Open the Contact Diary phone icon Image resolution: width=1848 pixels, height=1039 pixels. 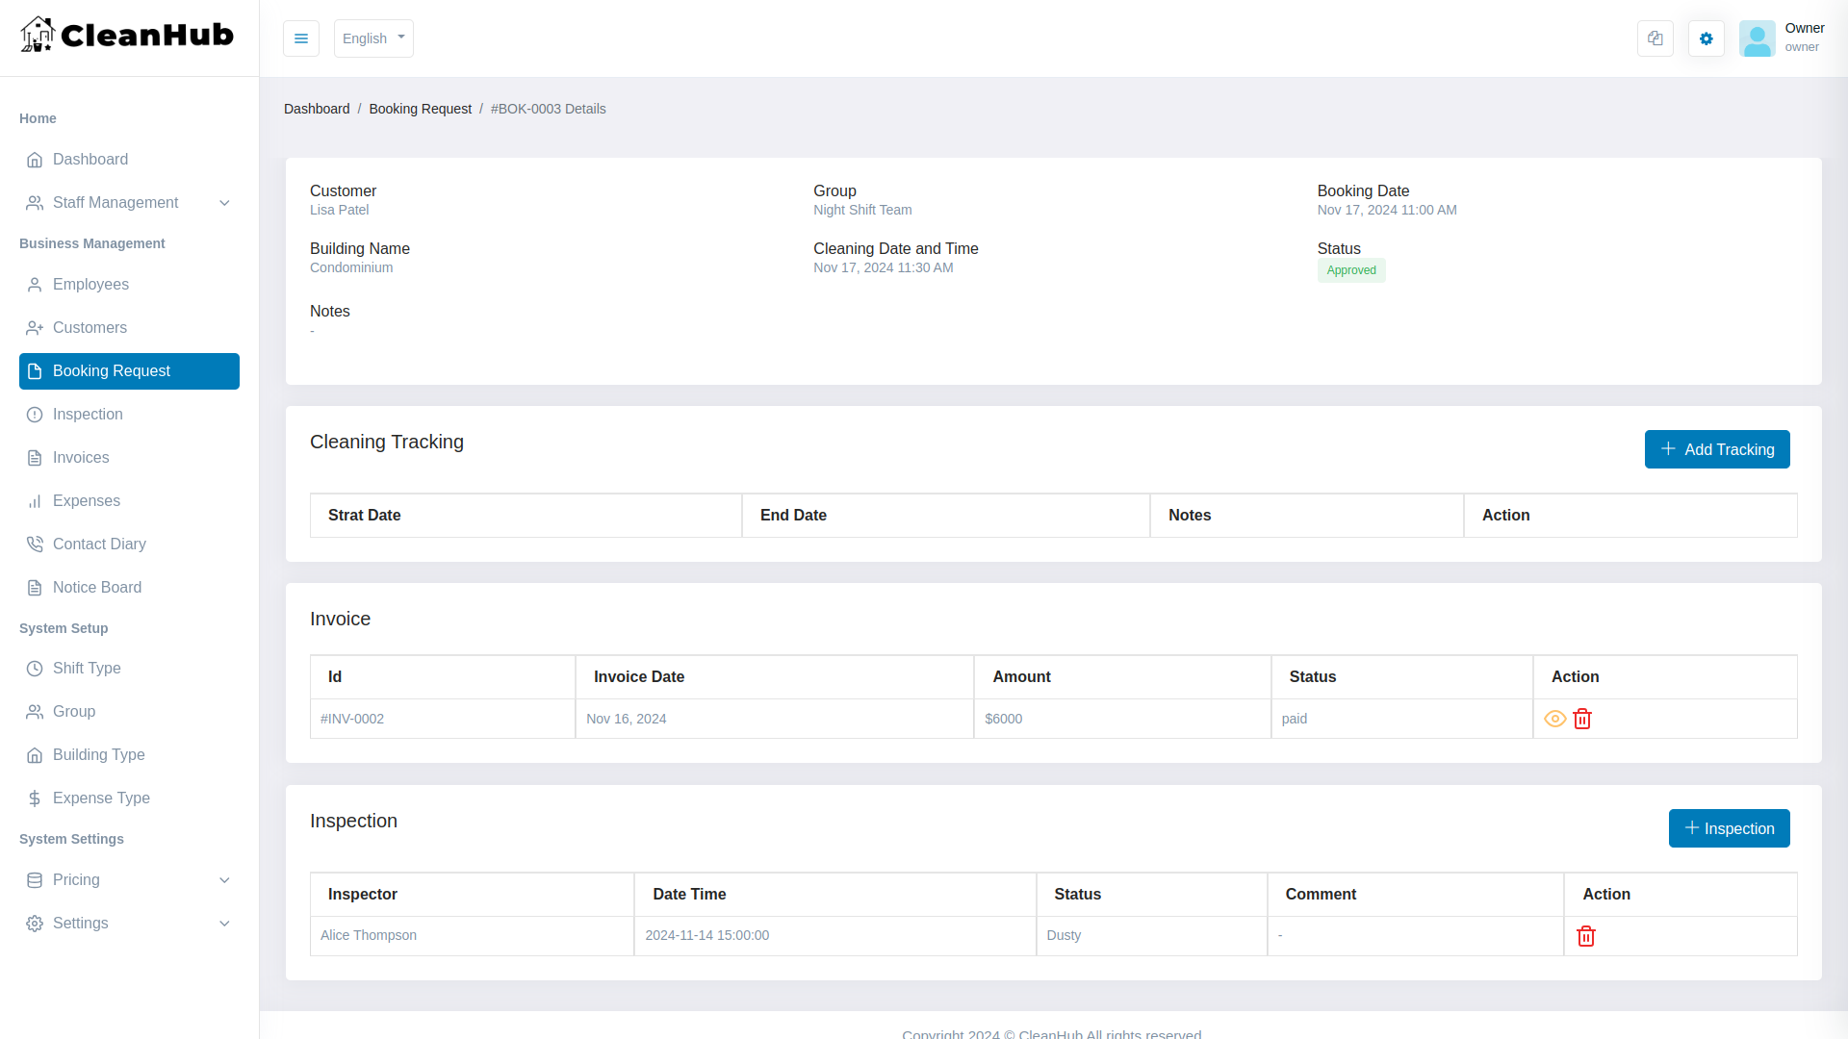point(35,544)
